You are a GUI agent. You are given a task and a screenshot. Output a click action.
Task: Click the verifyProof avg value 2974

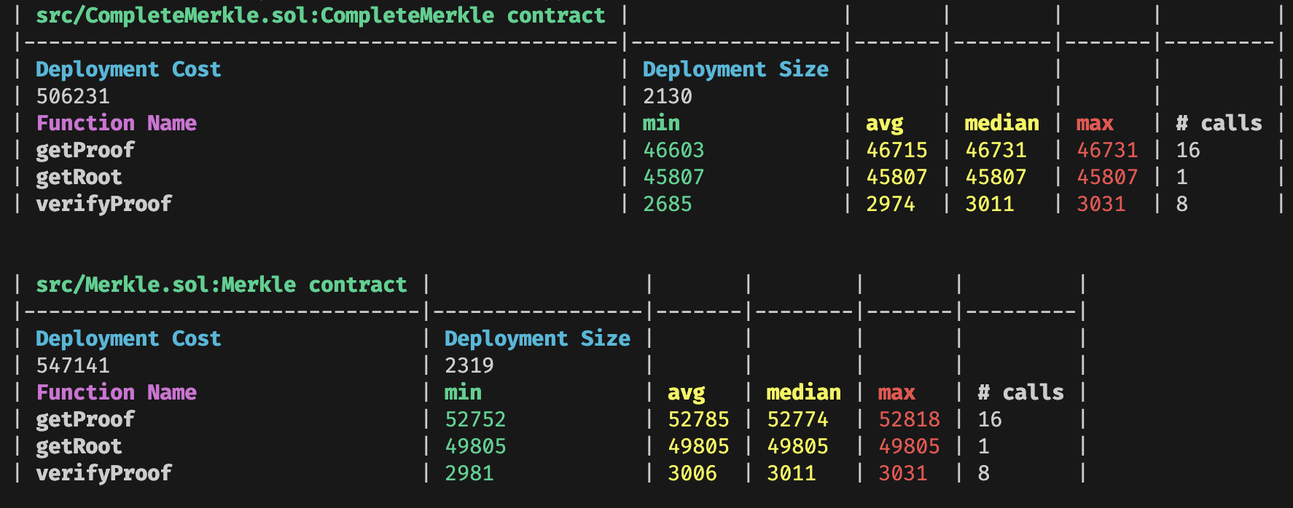[x=891, y=204]
